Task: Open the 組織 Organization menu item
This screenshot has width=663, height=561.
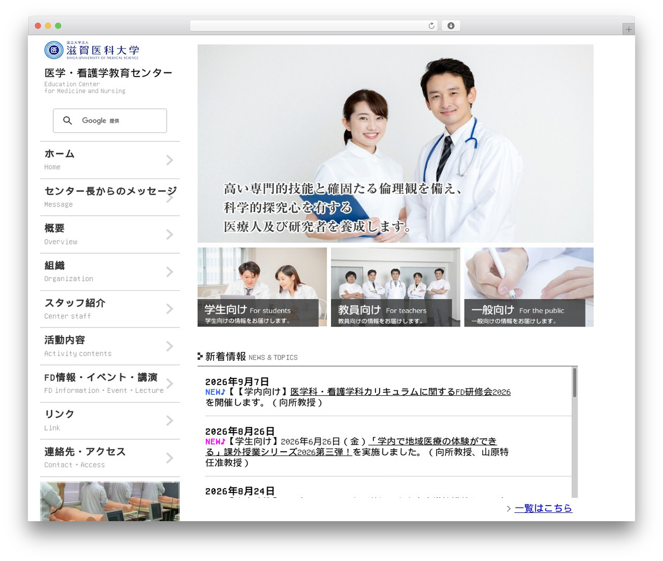Action: pos(110,272)
